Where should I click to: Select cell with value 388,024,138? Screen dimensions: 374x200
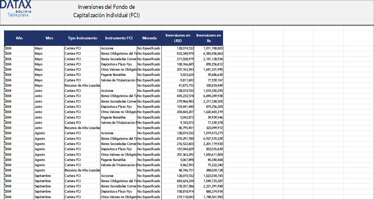pyautogui.click(x=209, y=170)
